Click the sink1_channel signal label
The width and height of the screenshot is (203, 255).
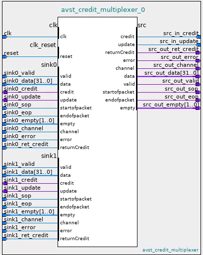[23, 219]
